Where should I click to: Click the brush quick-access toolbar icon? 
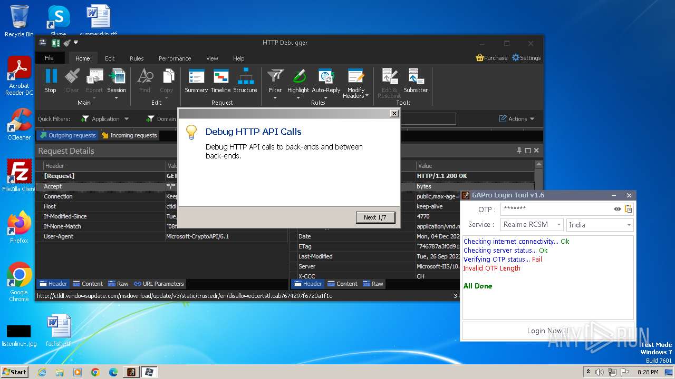pyautogui.click(x=66, y=43)
